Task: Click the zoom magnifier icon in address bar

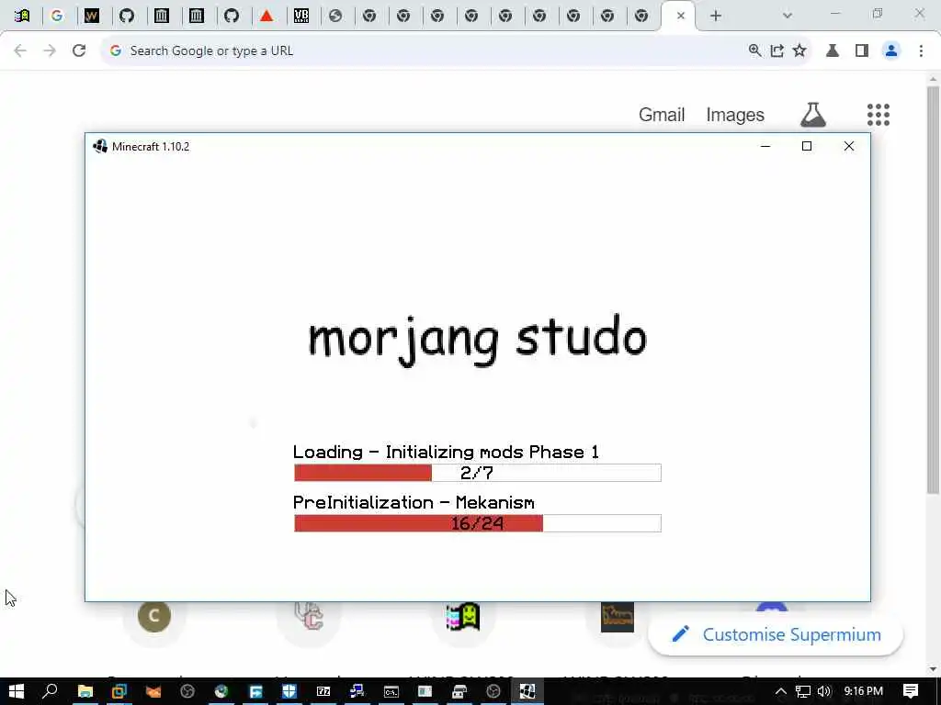Action: click(x=755, y=51)
